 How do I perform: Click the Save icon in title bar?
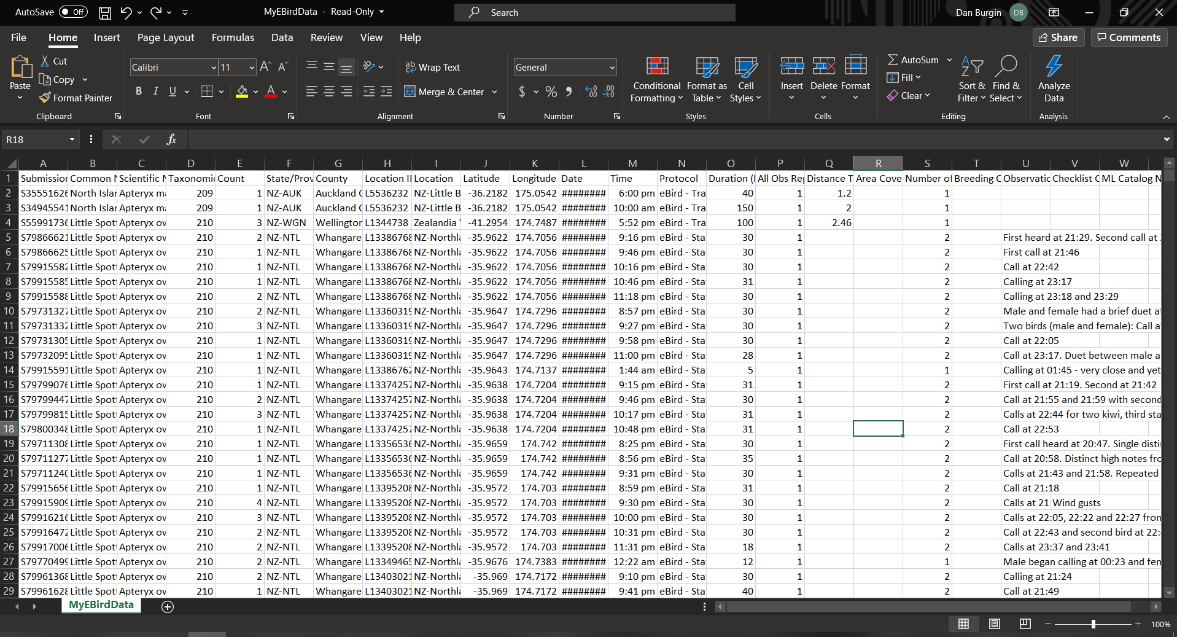tap(105, 12)
